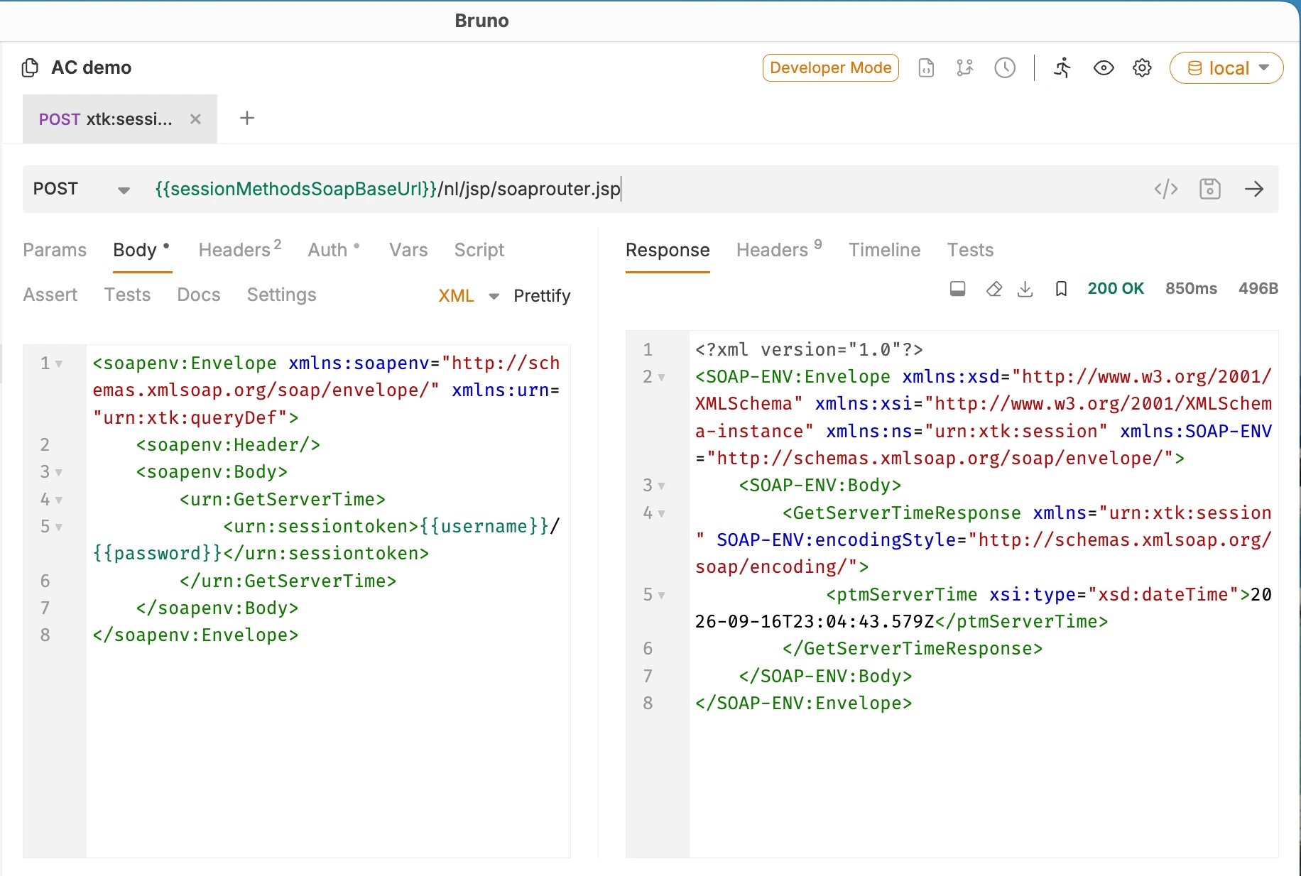Switch to the Params tab

(x=55, y=250)
